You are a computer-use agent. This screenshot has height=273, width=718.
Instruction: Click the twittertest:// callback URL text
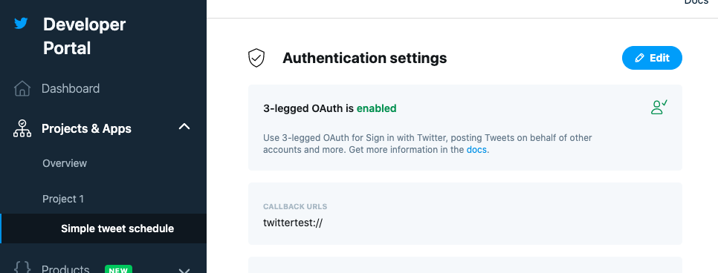pos(293,223)
